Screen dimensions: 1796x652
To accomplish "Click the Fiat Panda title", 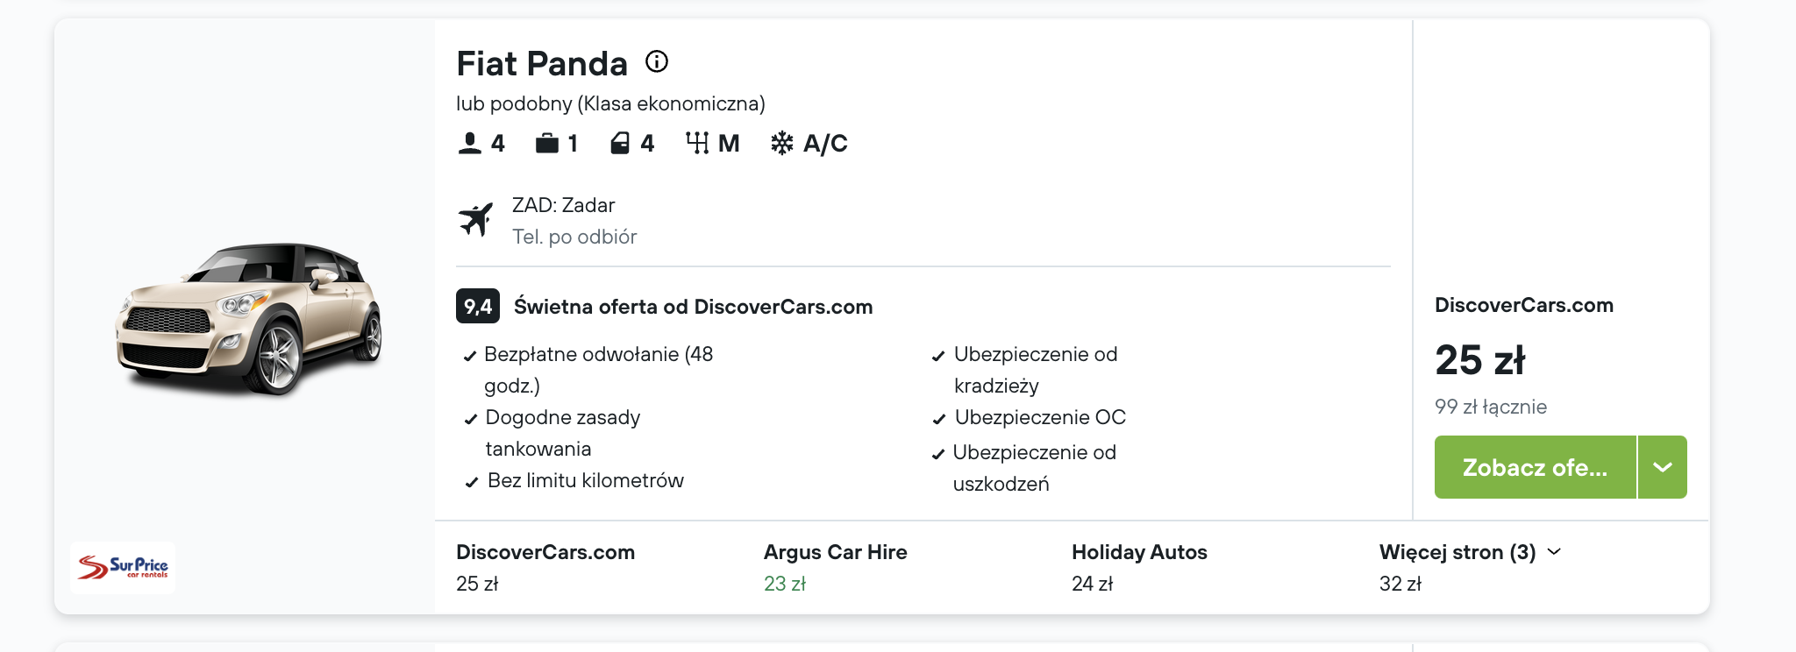I will (x=542, y=63).
